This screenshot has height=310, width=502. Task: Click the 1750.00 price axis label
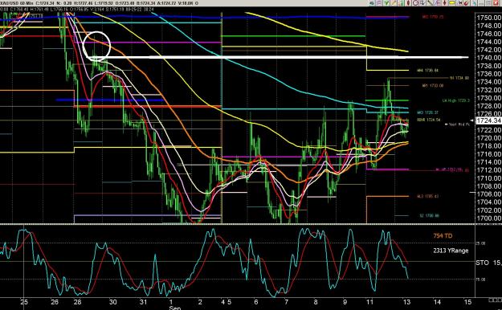tap(489, 18)
